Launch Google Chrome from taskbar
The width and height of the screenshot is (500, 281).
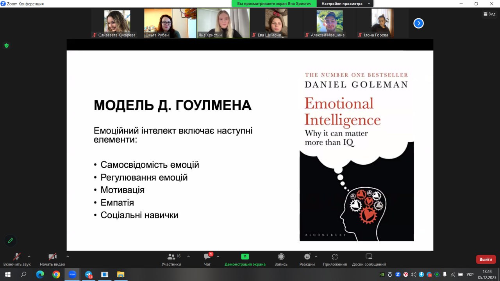[x=56, y=274]
